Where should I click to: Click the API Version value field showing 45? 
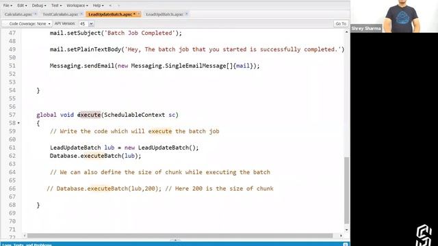point(83,24)
